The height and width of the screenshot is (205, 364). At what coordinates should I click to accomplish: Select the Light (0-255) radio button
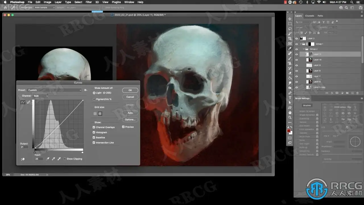(94, 93)
